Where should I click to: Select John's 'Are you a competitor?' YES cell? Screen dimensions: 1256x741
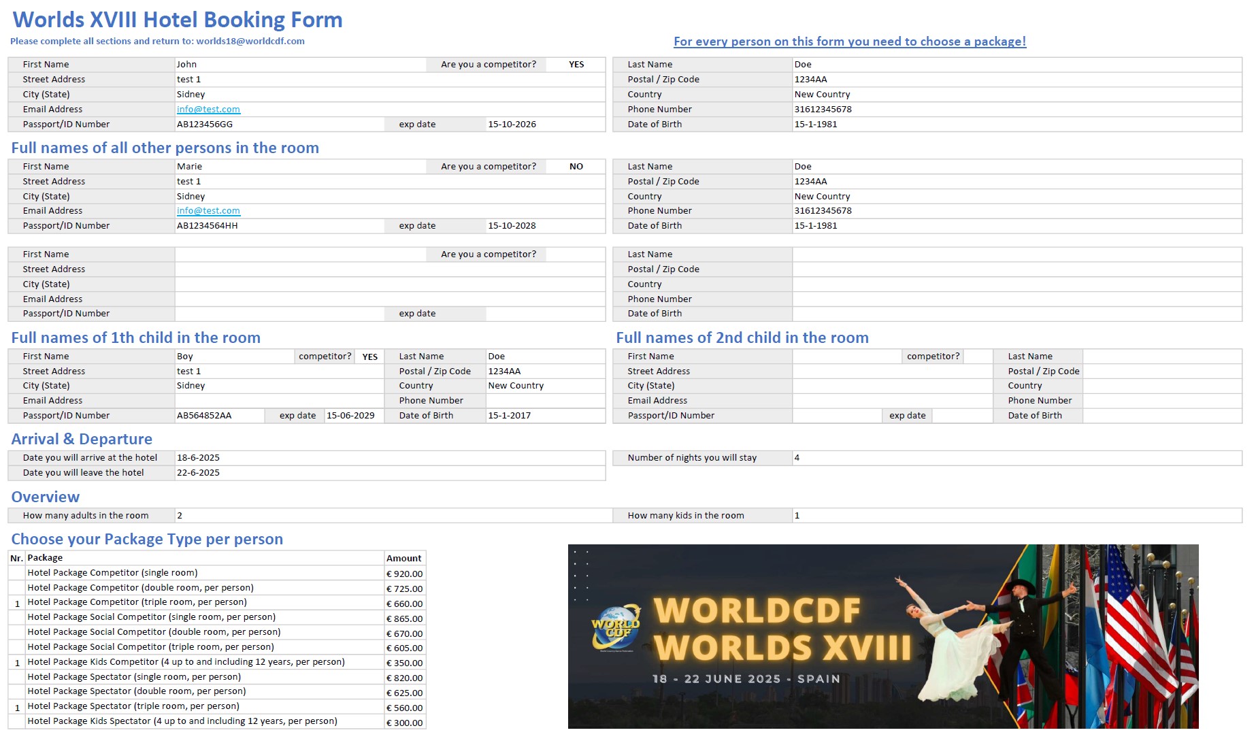tap(576, 65)
